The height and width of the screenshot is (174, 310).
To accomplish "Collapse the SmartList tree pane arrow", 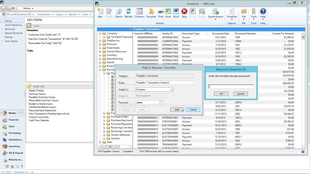I will [130, 29].
